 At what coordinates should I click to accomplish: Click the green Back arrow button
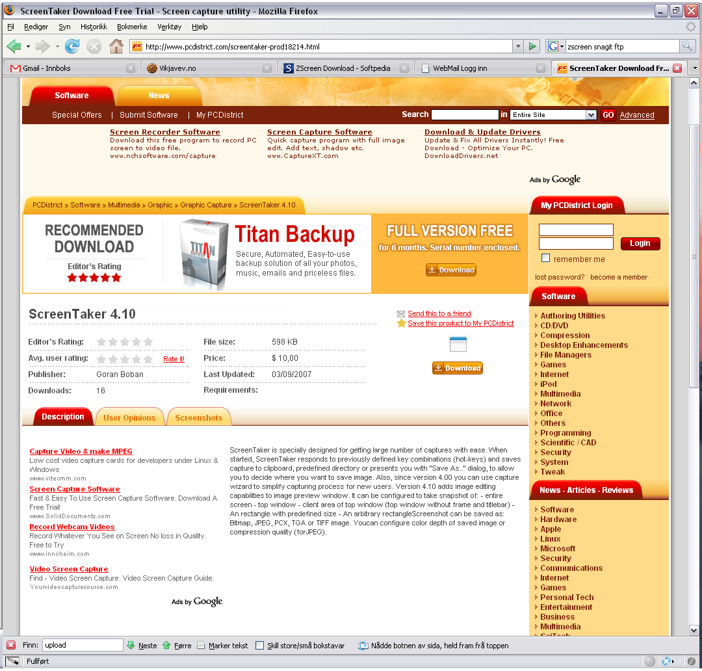click(x=14, y=46)
